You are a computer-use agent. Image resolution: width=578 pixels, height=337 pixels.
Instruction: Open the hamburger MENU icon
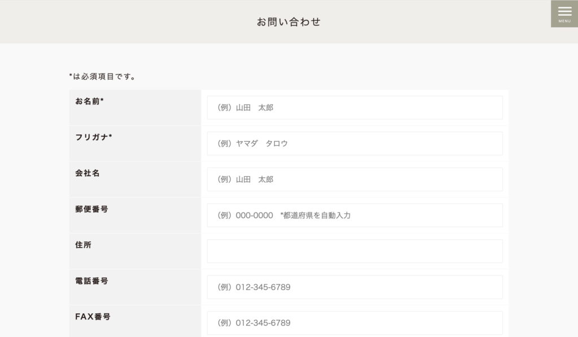564,11
